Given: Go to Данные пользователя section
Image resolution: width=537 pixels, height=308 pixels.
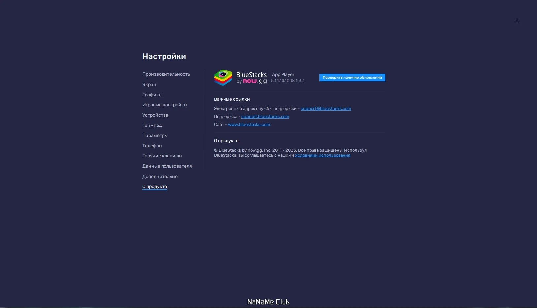Looking at the screenshot, I should [167, 166].
